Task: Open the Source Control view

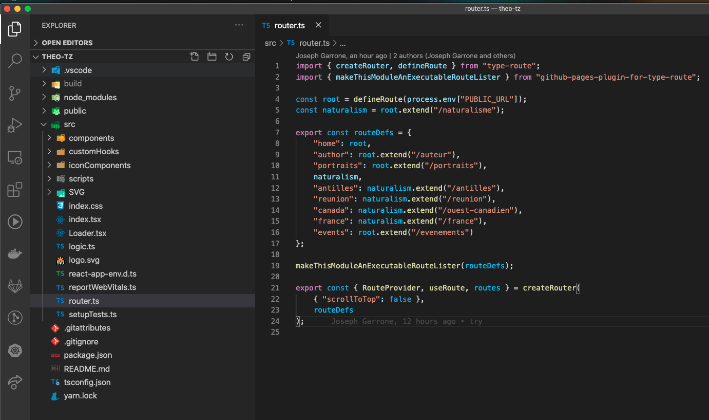Action: 14,93
